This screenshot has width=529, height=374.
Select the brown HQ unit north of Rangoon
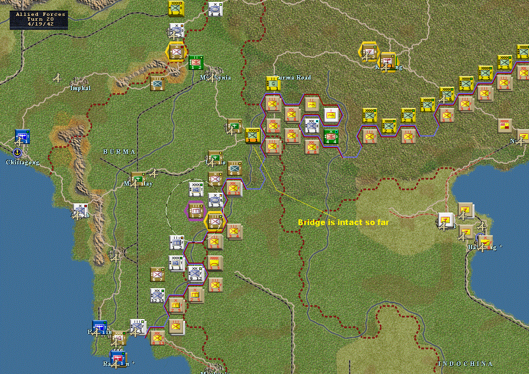point(119,337)
